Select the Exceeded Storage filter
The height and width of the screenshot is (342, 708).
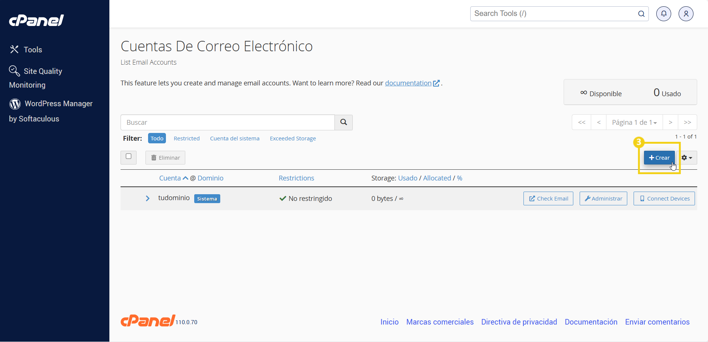coord(292,139)
